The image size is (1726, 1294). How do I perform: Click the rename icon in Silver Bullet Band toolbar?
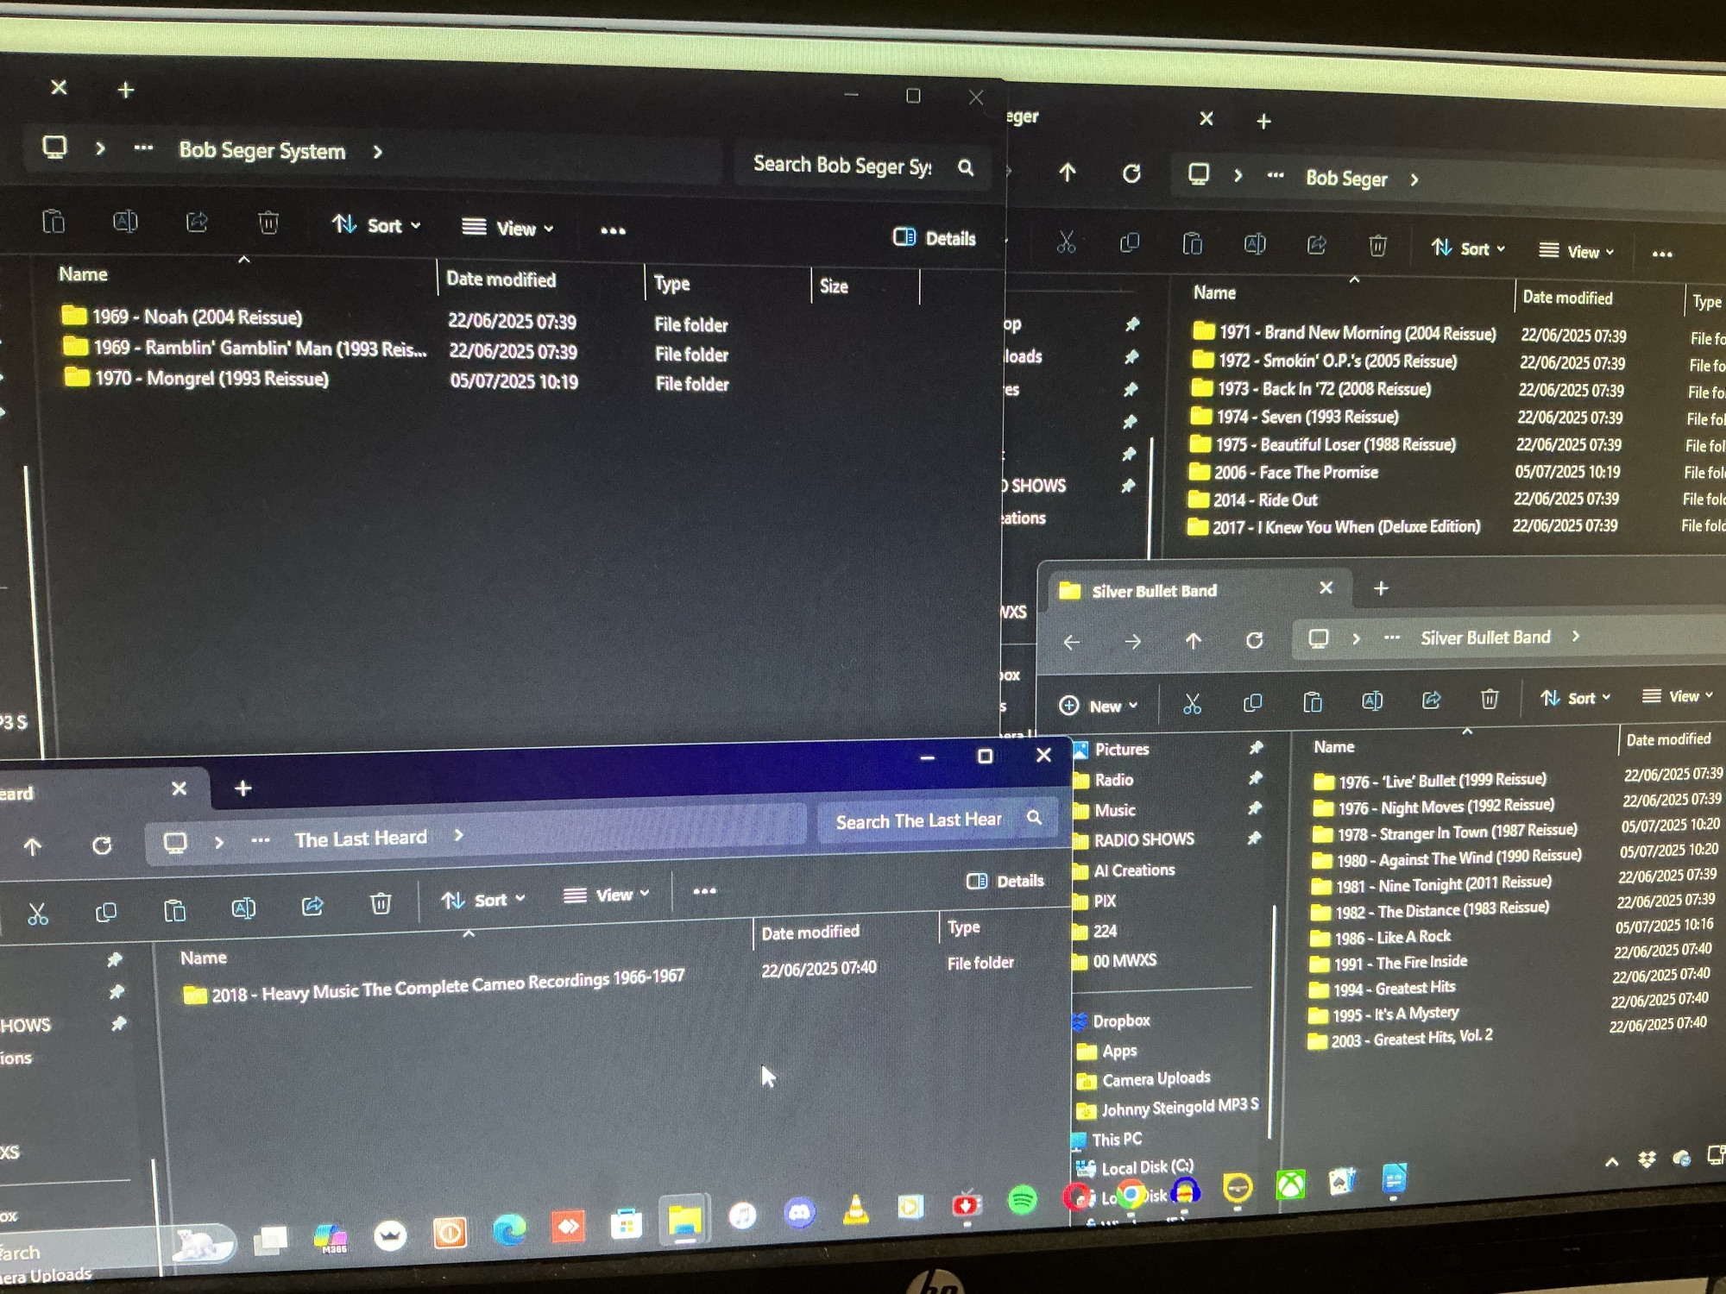point(1372,700)
